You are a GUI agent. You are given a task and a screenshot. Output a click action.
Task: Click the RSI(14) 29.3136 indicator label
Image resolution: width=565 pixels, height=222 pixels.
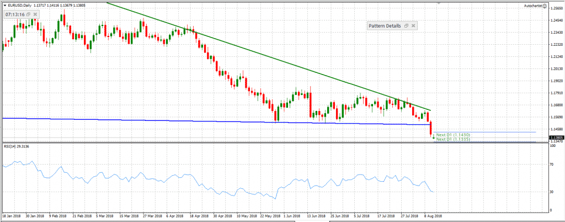17,146
